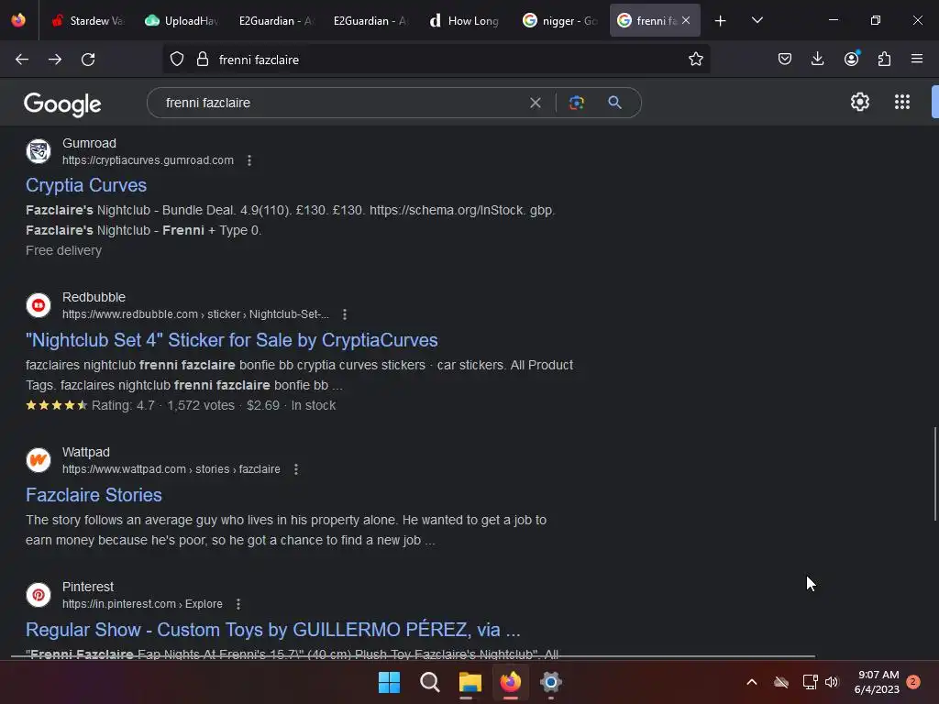
Task: Click the network icon in system tray
Action: (x=810, y=682)
